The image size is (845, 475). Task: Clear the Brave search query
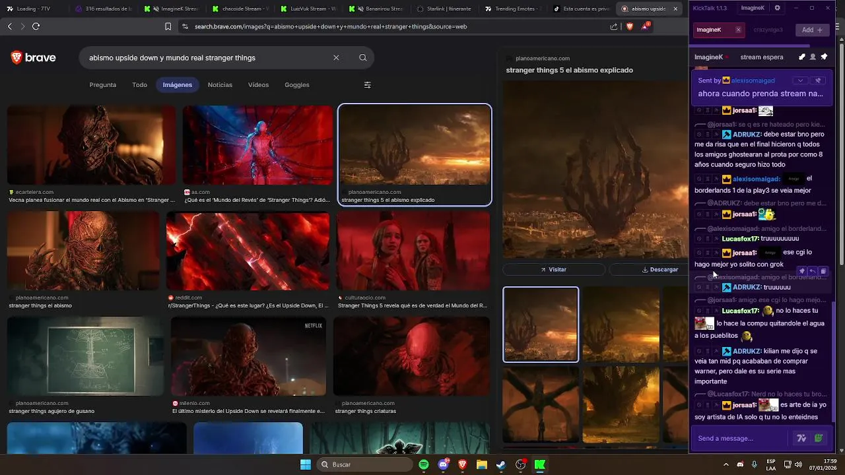point(336,57)
